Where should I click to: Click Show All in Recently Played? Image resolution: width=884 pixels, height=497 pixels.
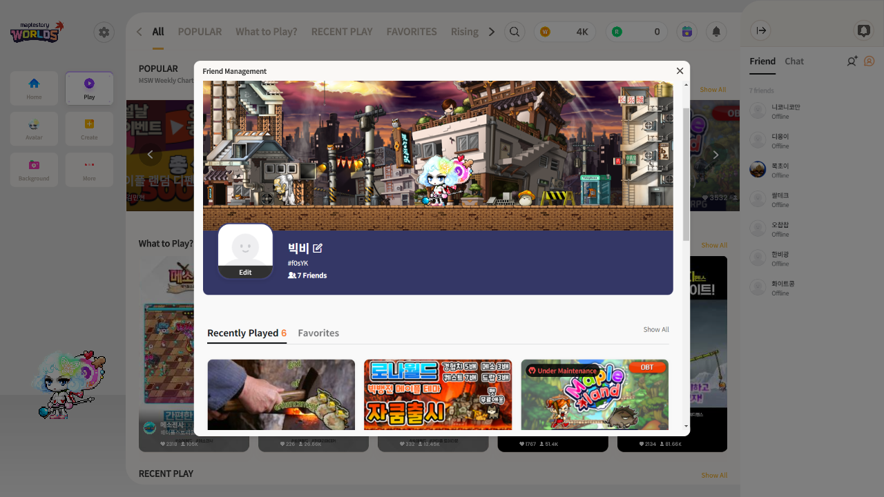click(655, 330)
